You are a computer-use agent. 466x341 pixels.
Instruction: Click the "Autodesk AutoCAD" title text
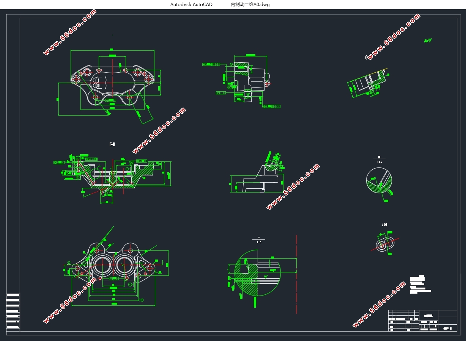point(191,5)
